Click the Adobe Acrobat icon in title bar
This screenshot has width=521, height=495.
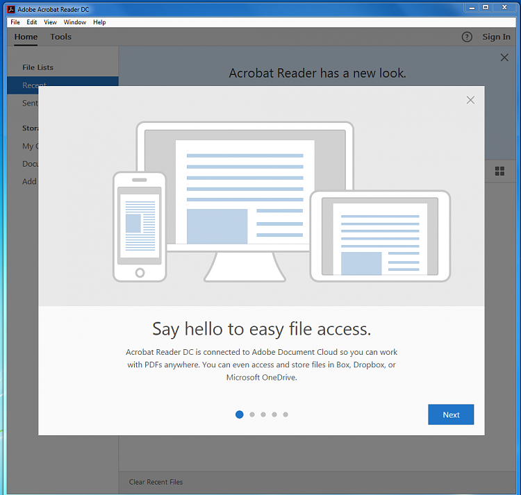(x=11, y=9)
